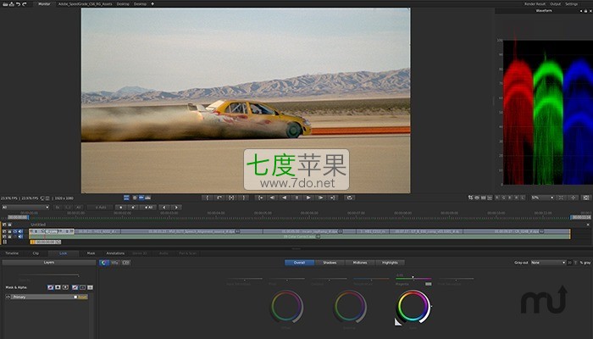Select the sliders view icon beside color wheels
The height and width of the screenshot is (339, 593).
[115, 263]
